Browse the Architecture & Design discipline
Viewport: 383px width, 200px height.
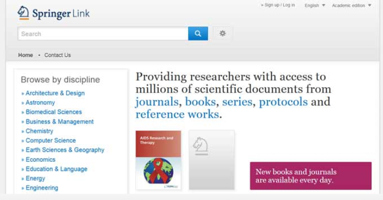(x=55, y=93)
